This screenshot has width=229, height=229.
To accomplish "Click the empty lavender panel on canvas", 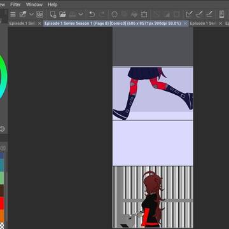I will point(153,143).
